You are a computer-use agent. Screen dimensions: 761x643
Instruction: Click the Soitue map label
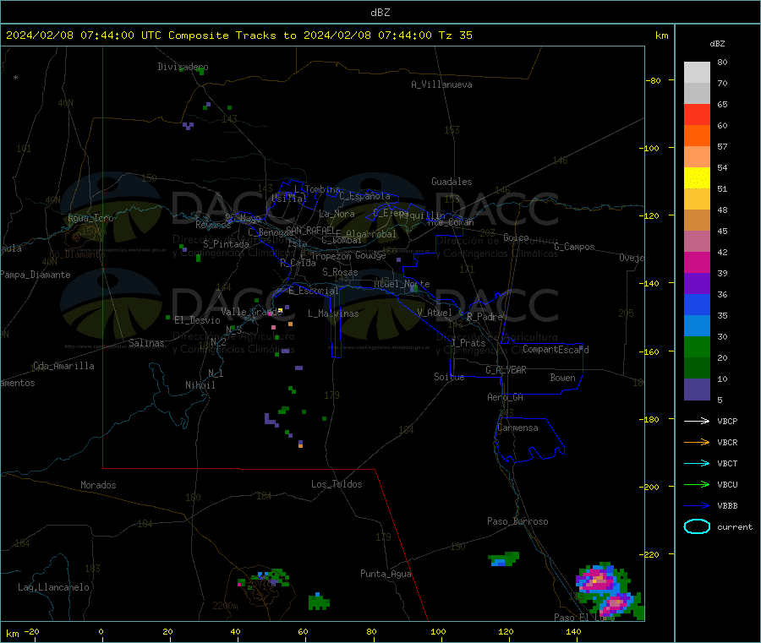click(449, 377)
